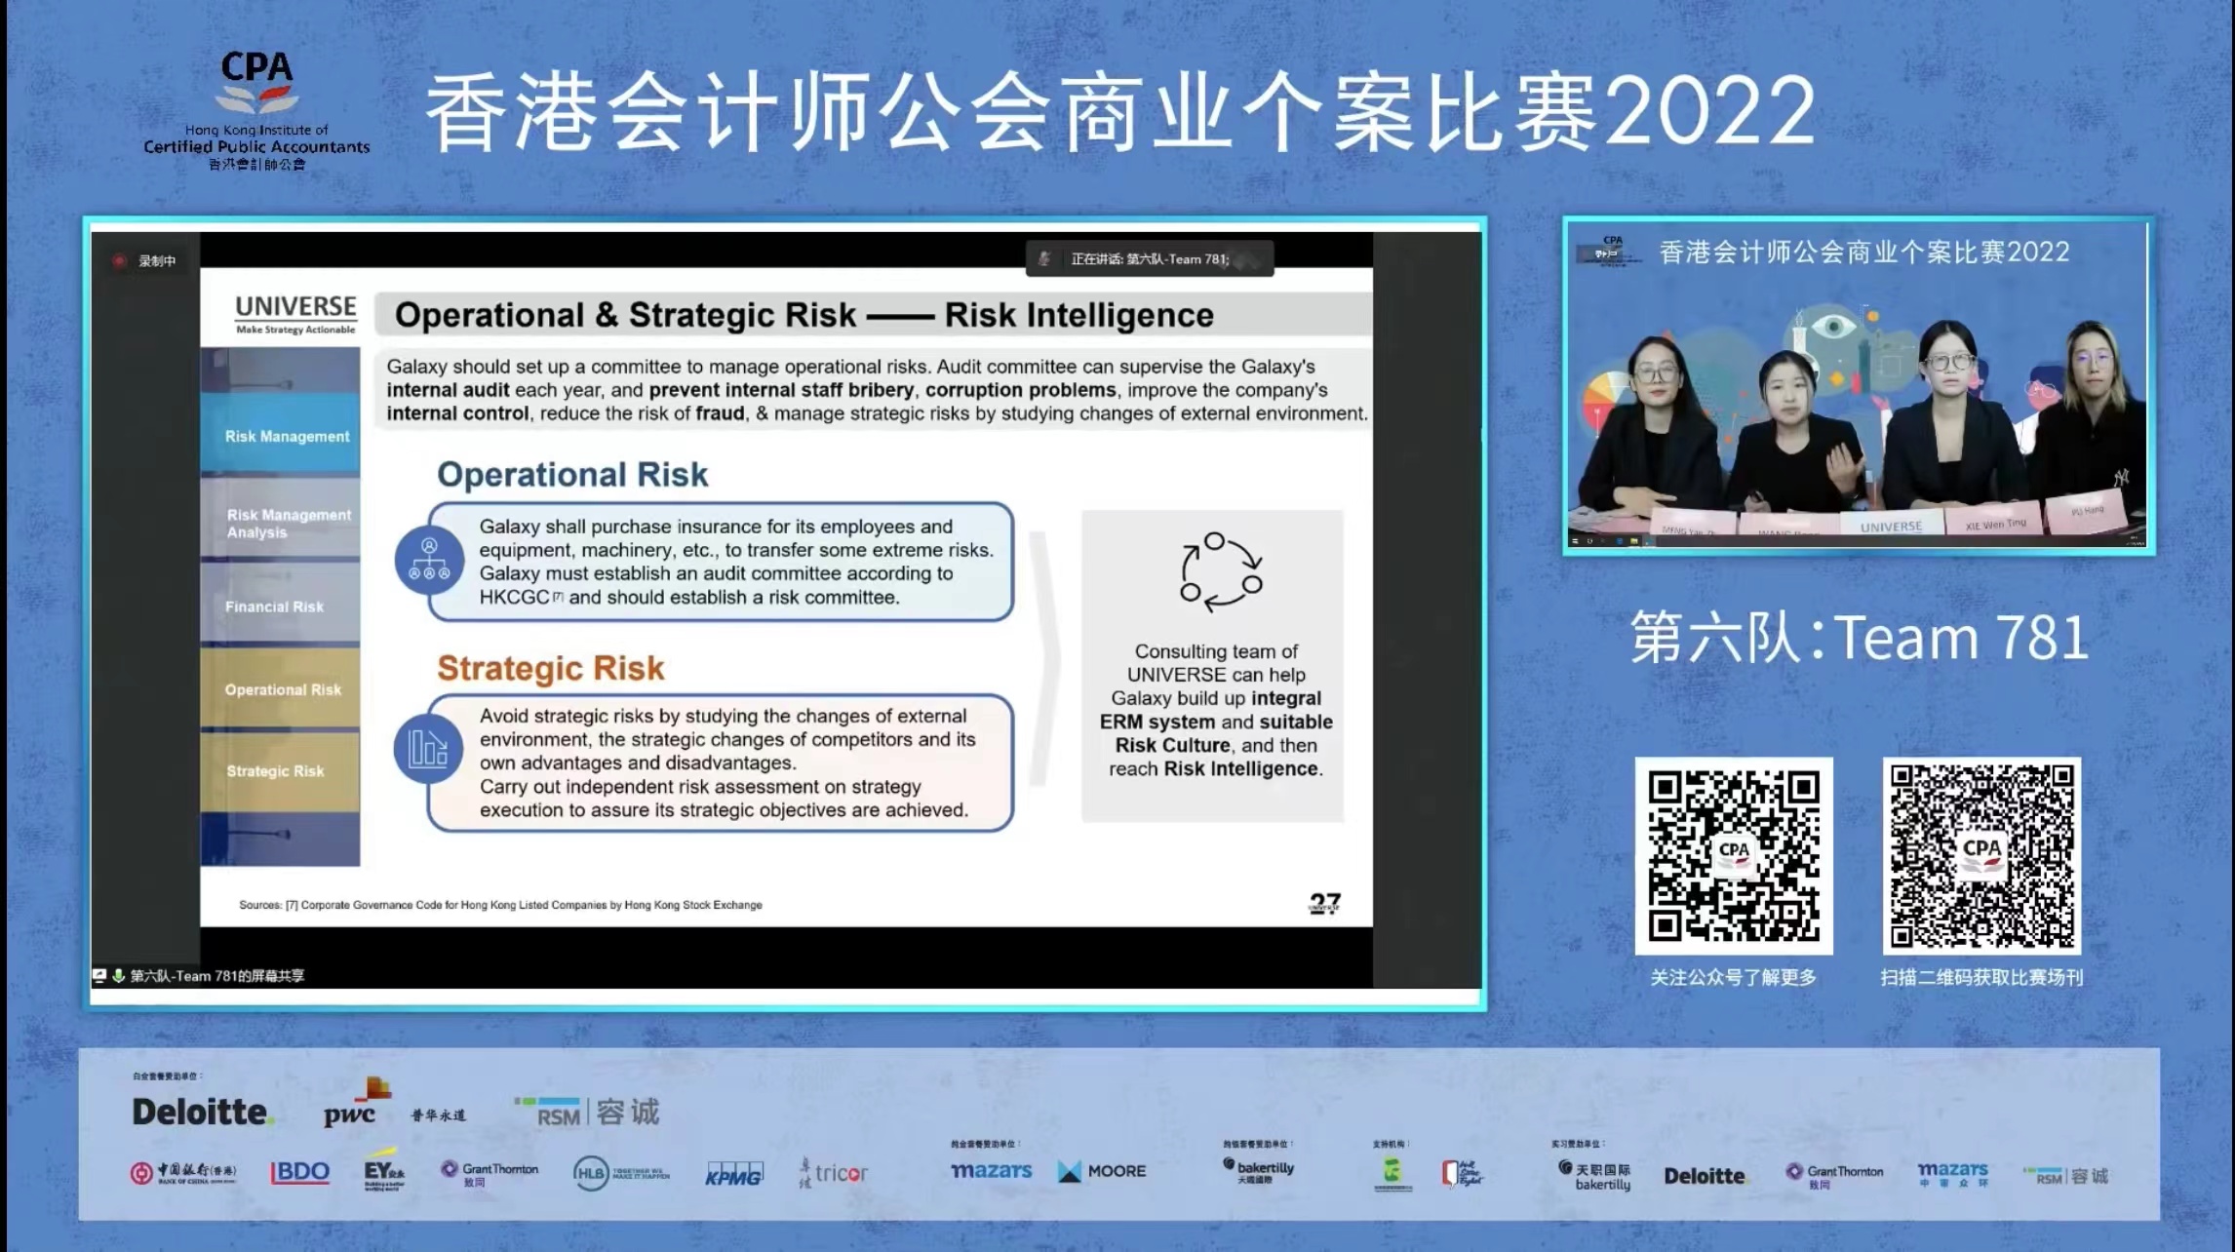Click the left QR code for official account
Viewport: 2235px width, 1252px height.
pos(1733,855)
